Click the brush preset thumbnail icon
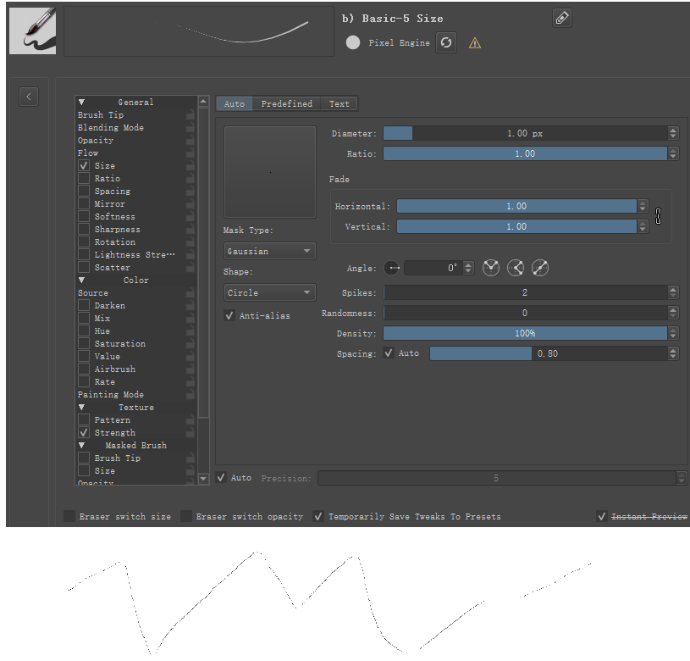 [x=32, y=31]
